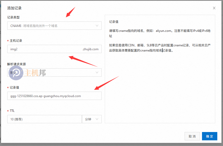
Task: Click the 记录类型 label
Action: (x=13, y=17)
